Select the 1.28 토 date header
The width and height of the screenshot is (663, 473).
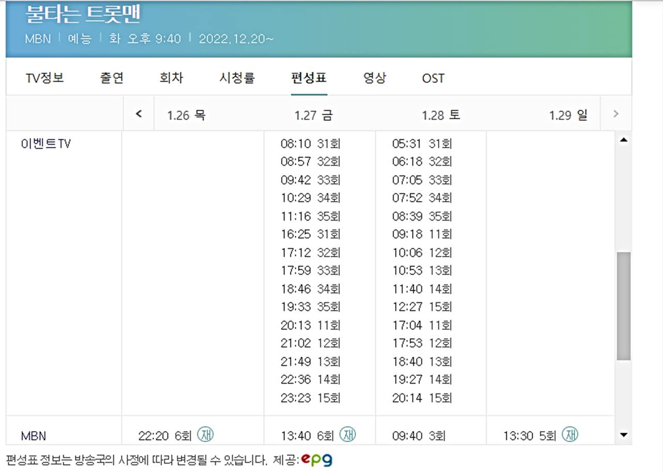tap(441, 115)
